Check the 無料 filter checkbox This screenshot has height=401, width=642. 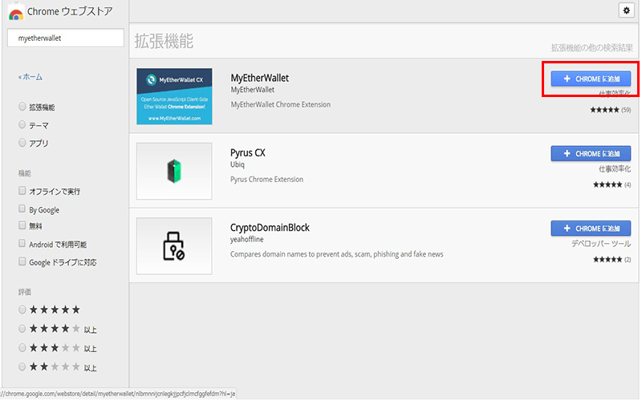pyautogui.click(x=22, y=225)
